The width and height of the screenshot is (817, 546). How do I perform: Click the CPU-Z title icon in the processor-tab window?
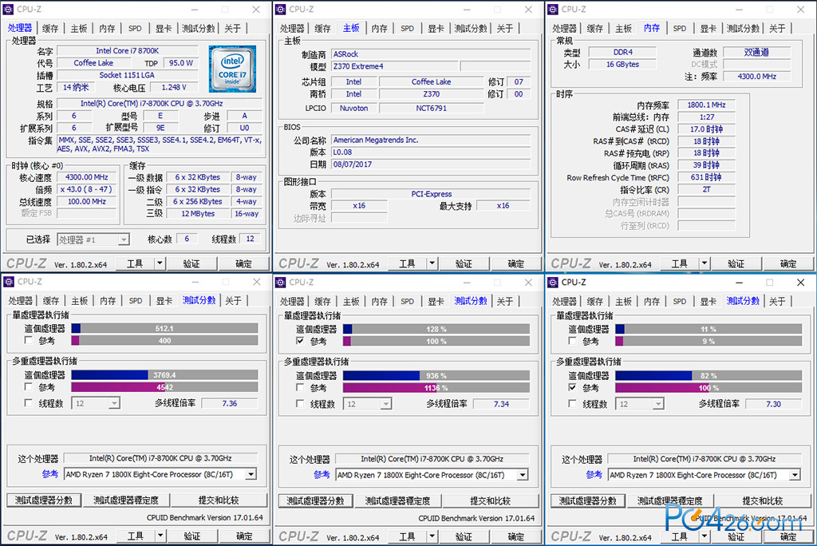[x=9, y=10]
